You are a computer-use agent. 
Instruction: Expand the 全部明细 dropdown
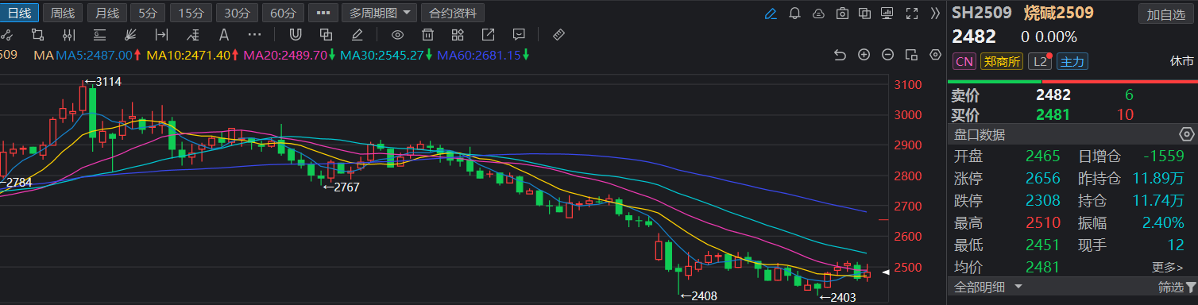click(987, 286)
